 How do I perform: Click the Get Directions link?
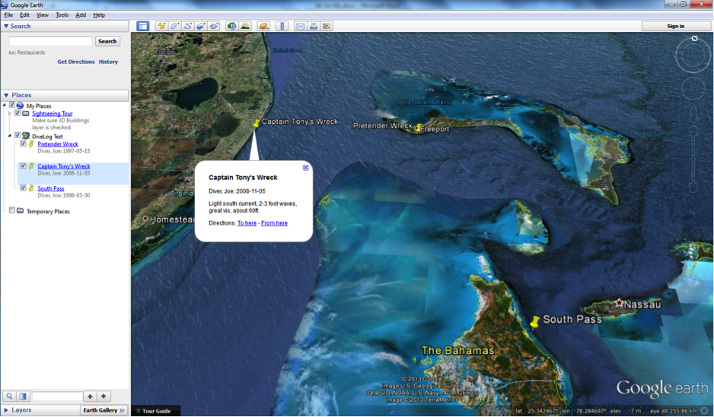click(x=76, y=62)
